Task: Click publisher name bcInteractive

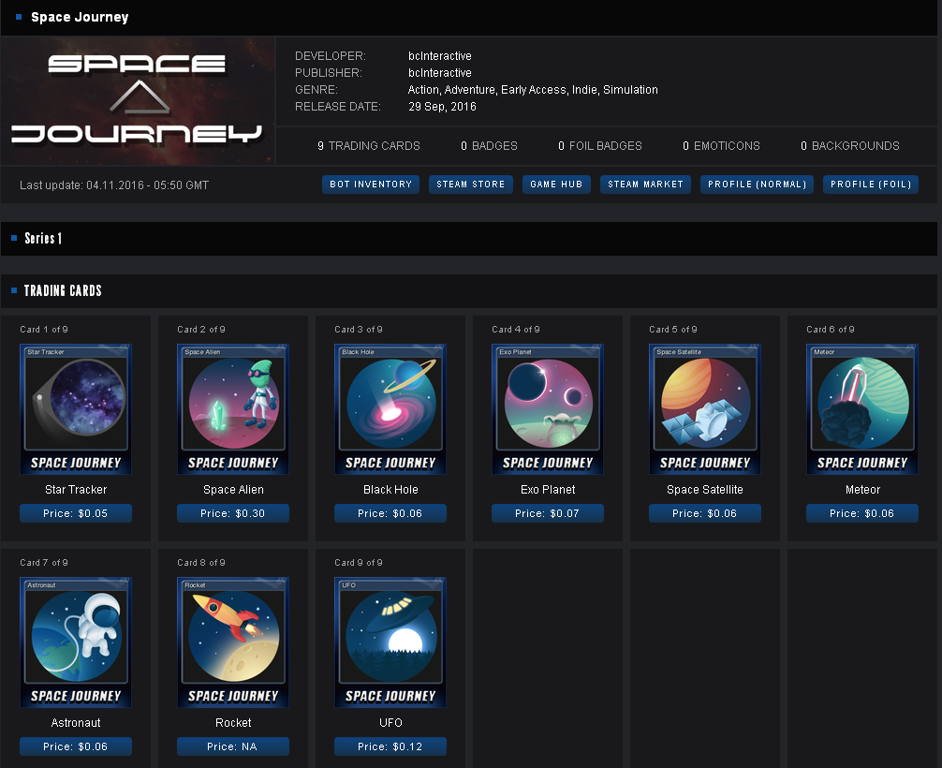Action: [x=440, y=73]
